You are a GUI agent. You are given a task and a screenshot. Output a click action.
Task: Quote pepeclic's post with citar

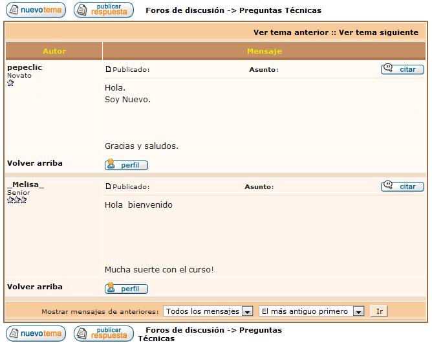[402, 69]
